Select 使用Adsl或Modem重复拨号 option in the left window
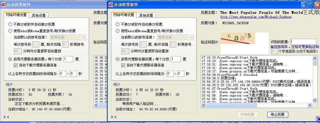The width and height of the screenshot is (320, 123). [10, 31]
